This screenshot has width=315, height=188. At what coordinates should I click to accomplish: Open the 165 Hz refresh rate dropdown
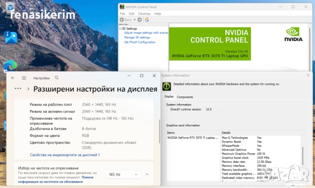(x=123, y=174)
